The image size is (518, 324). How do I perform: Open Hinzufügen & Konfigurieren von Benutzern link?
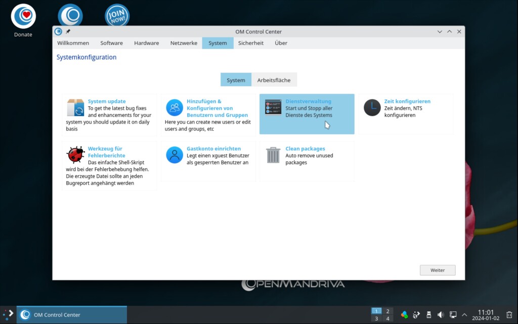click(217, 108)
